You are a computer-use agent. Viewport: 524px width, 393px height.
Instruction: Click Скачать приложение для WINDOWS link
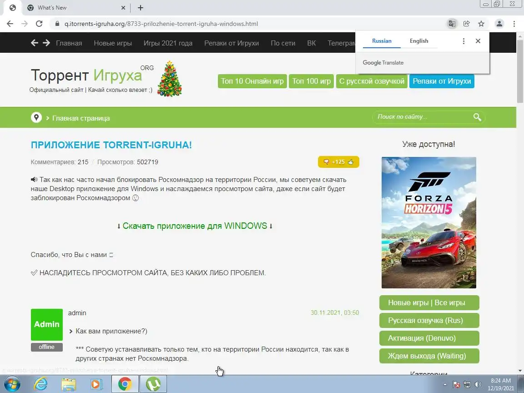point(195,226)
